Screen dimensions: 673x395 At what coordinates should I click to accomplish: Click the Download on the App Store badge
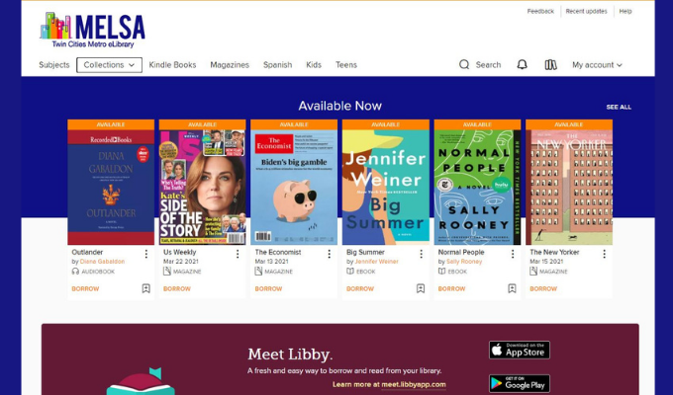point(520,350)
